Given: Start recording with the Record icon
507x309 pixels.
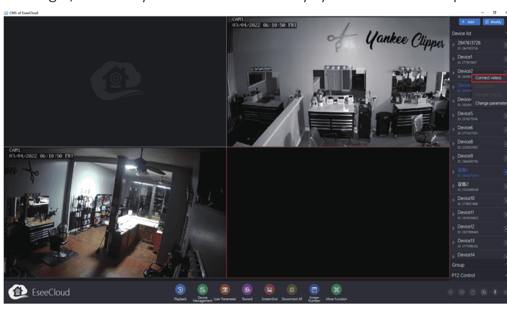Looking at the screenshot, I should coord(247,290).
